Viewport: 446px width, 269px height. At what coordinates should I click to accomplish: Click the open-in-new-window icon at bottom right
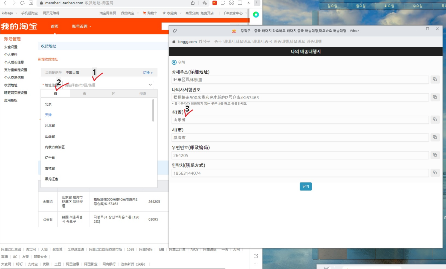click(x=256, y=256)
